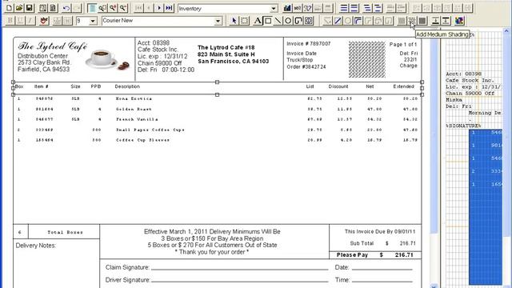Click the 'Delivery Notes:' label
The height and width of the screenshot is (288, 512).
coord(36,246)
